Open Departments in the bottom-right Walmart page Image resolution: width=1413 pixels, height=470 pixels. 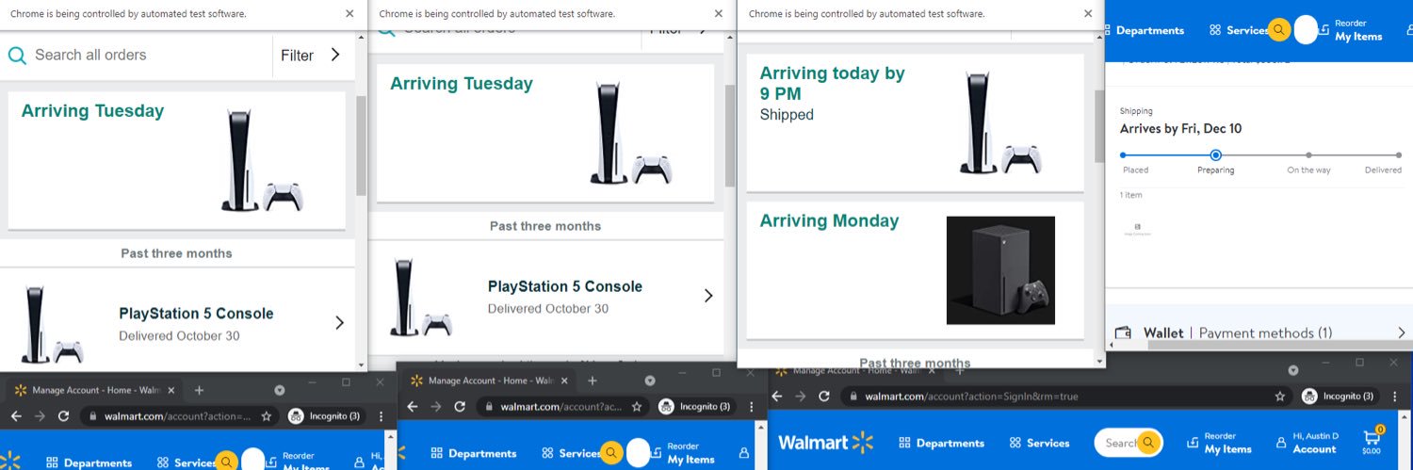point(941,443)
